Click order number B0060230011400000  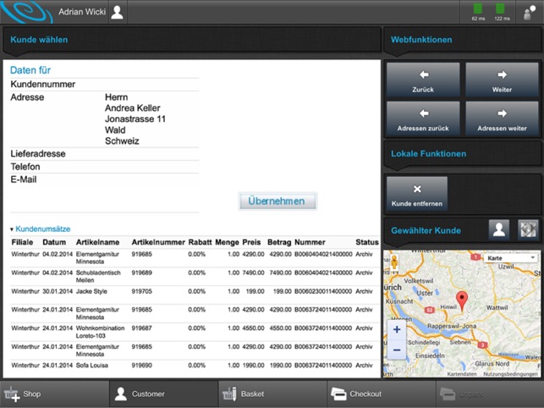coord(323,291)
